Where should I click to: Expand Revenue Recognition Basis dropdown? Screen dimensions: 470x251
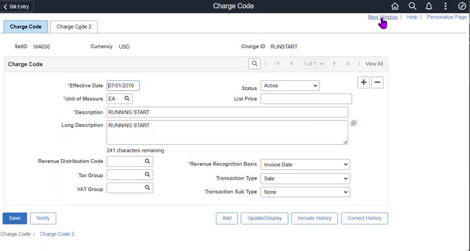click(x=305, y=165)
